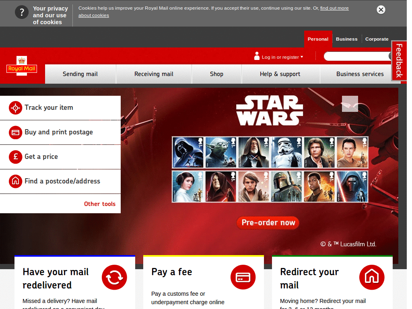Open the Business services menu
The height and width of the screenshot is (309, 412).
point(360,74)
